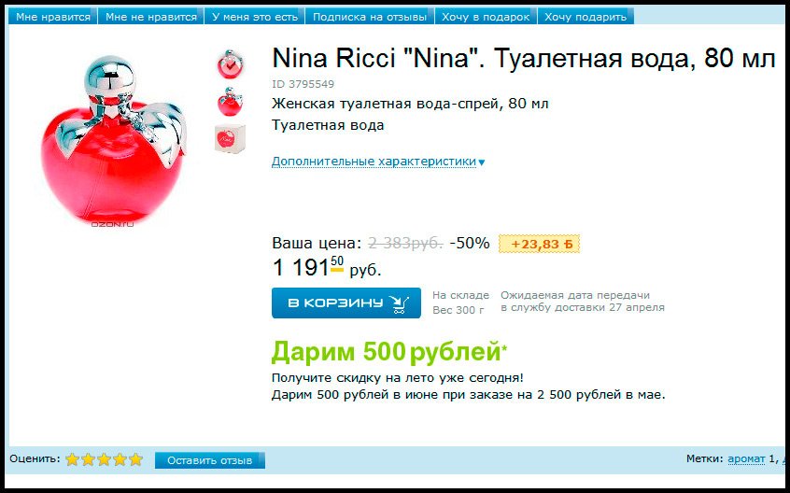This screenshot has height=493, width=790.
Task: Click the arrow next to Дополнительные характеристики
Action: [x=481, y=162]
